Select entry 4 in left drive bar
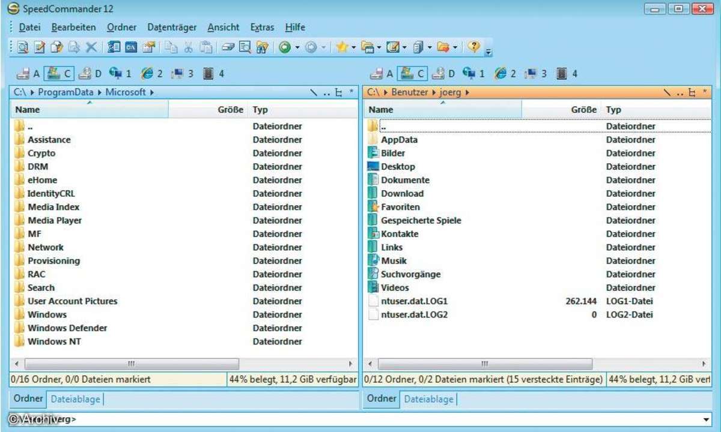Image resolution: width=721 pixels, height=432 pixels. click(214, 74)
